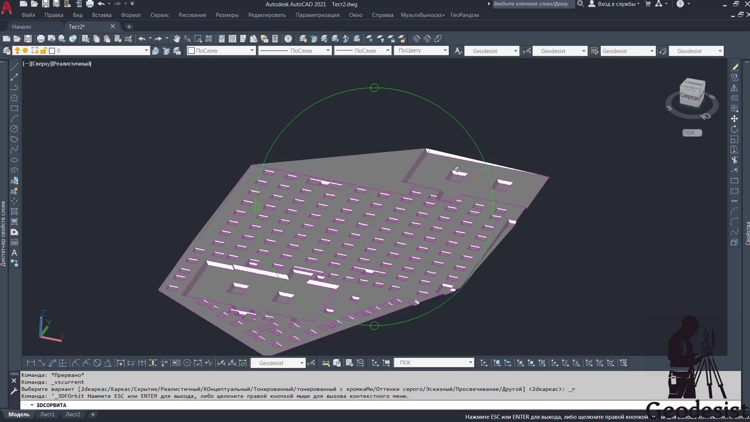This screenshot has height=422, width=750.
Task: Toggle the layer lock padlock
Action: click(44, 51)
